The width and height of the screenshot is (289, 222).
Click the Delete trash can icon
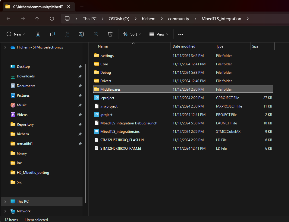110,34
